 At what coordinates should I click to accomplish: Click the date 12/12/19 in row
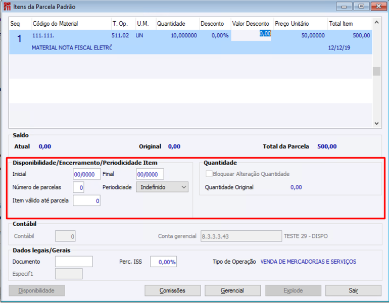click(x=339, y=47)
